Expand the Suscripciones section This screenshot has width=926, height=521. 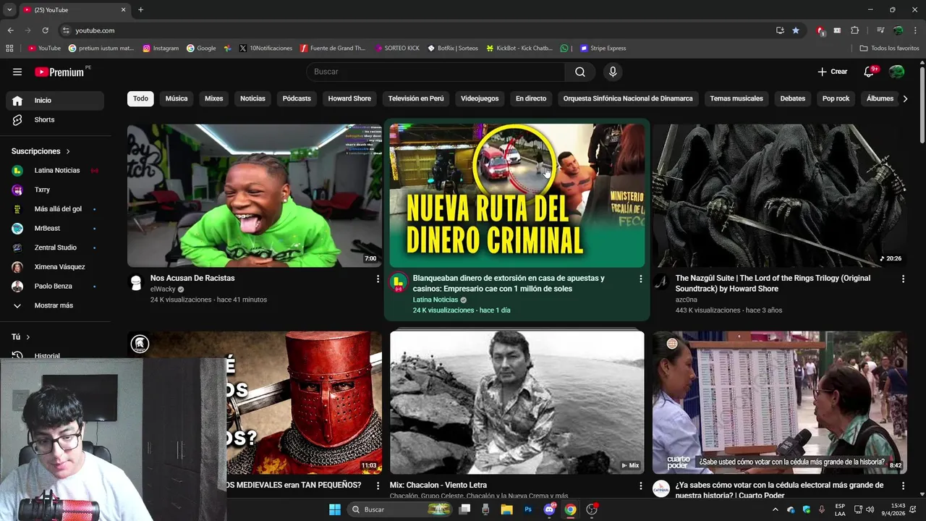click(x=41, y=151)
